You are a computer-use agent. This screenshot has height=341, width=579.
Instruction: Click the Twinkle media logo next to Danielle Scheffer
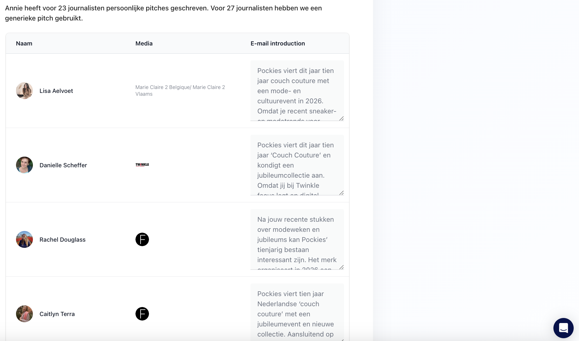pos(142,165)
